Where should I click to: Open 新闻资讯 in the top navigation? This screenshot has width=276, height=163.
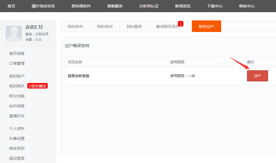pos(183,6)
